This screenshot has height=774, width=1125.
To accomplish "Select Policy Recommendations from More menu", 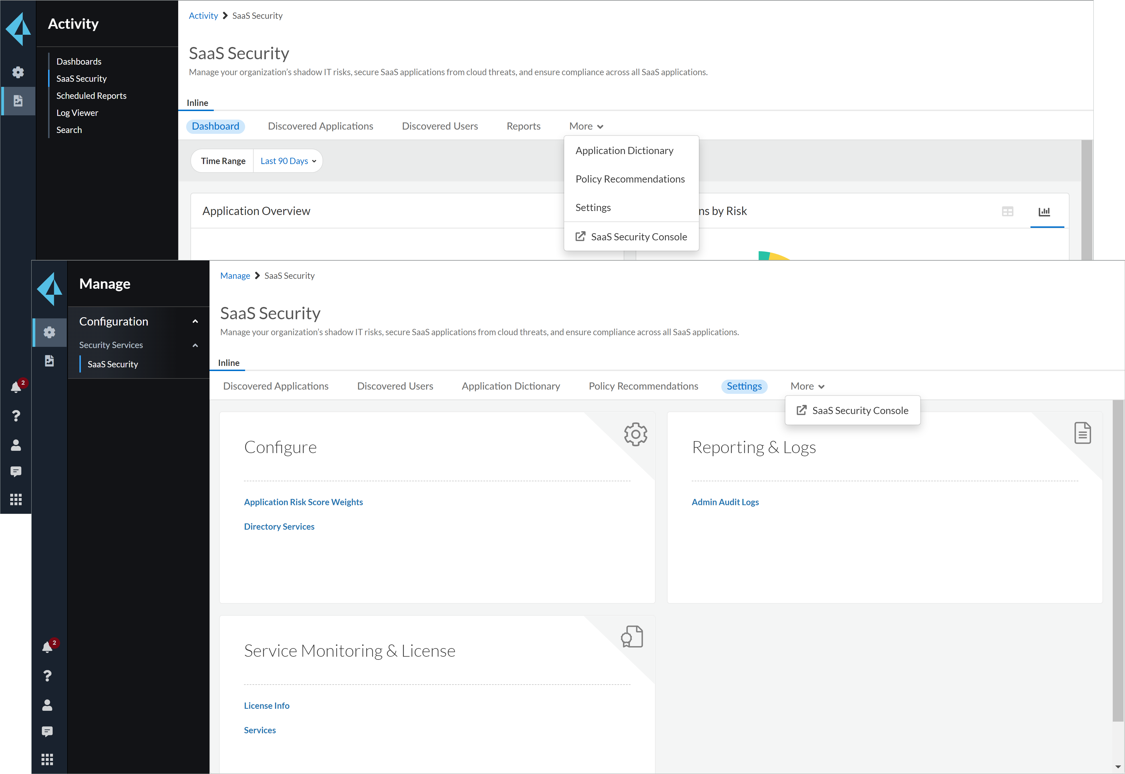I will (630, 179).
